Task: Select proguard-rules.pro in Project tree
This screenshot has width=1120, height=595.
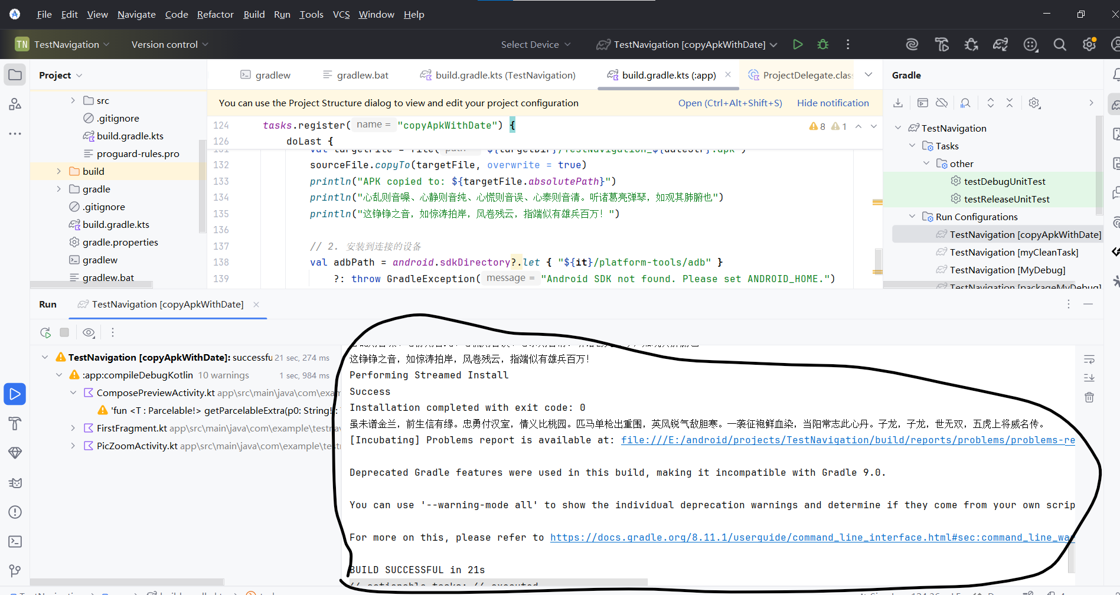Action: tap(138, 153)
